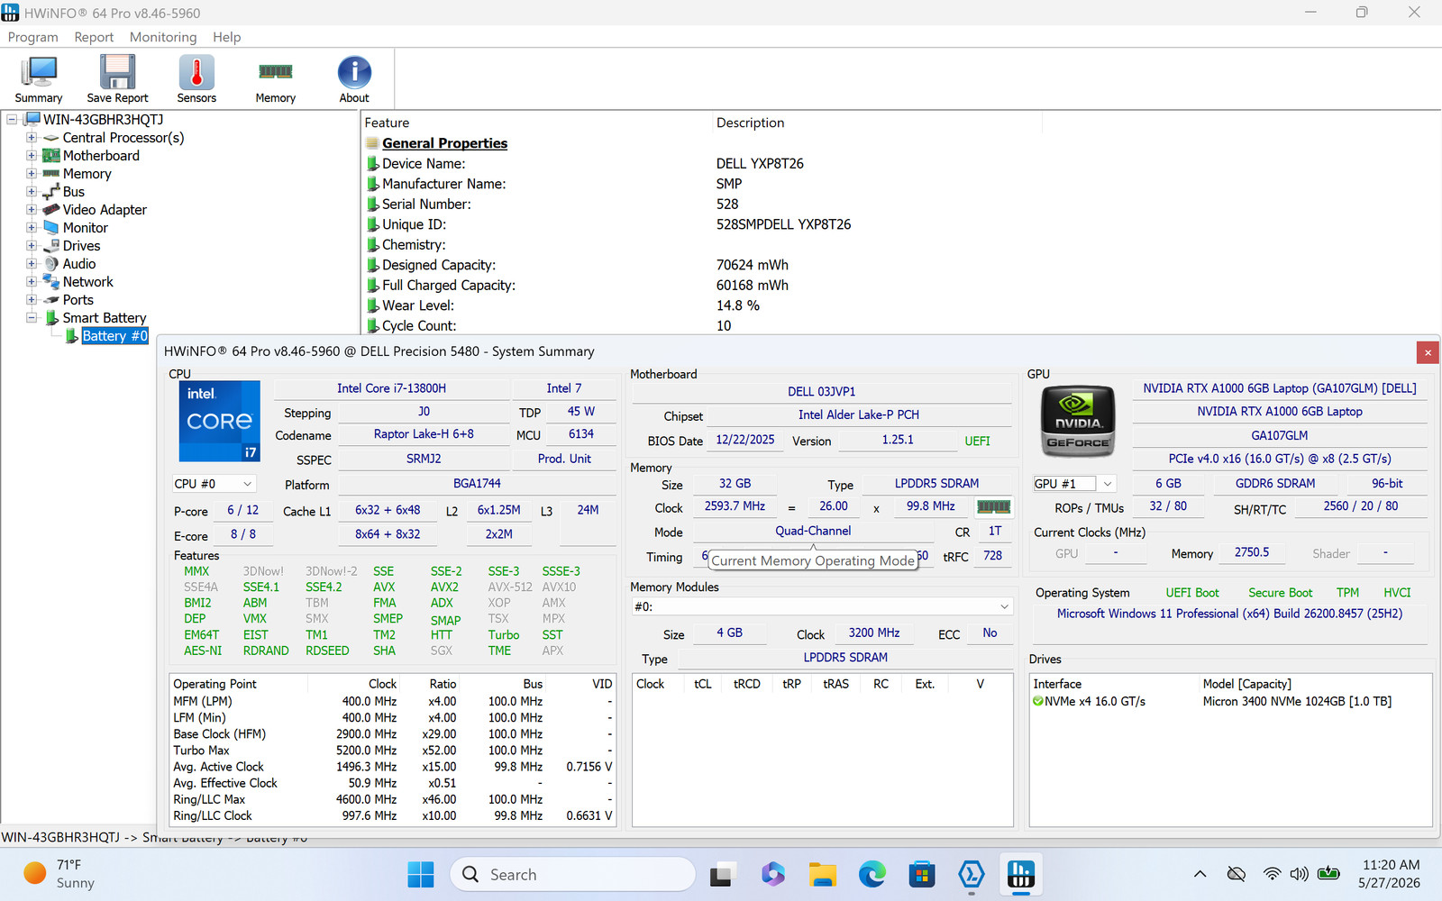Click the taskbar Search box
Viewport: 1442px width, 901px height.
pos(572,874)
